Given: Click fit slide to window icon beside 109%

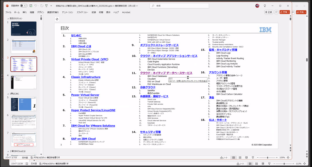Looking at the screenshot, I should point(289,157).
